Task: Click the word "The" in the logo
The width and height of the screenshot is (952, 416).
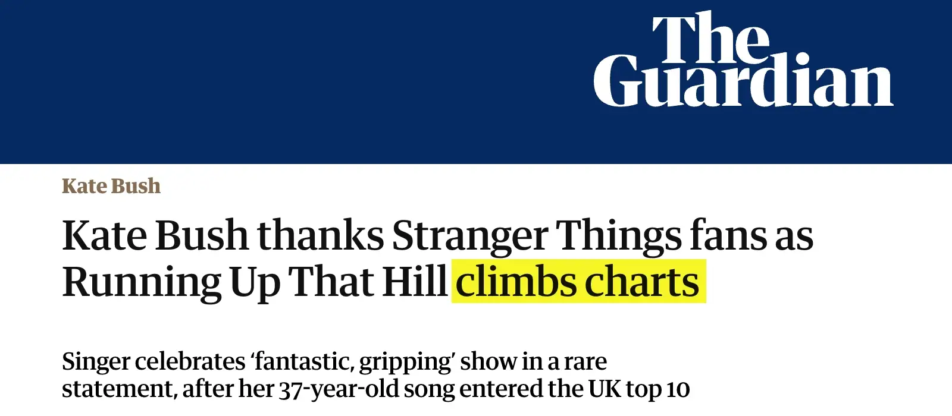Action: (710, 37)
